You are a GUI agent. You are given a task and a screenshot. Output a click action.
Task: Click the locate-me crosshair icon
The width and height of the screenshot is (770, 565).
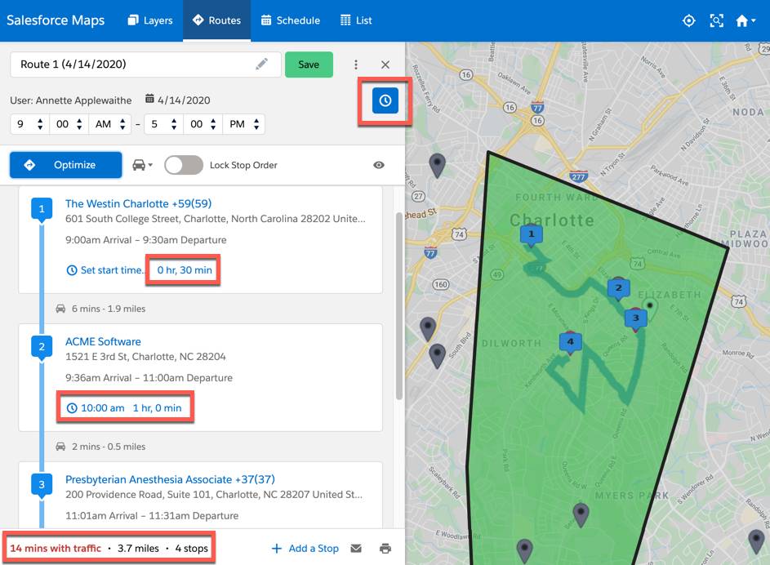click(688, 20)
